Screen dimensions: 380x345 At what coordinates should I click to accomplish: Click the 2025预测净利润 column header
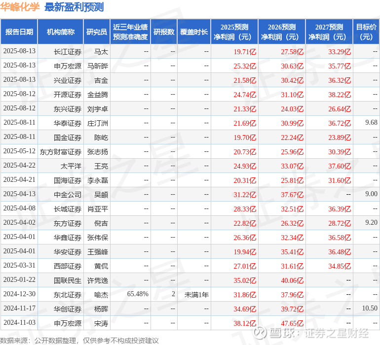coord(234,32)
